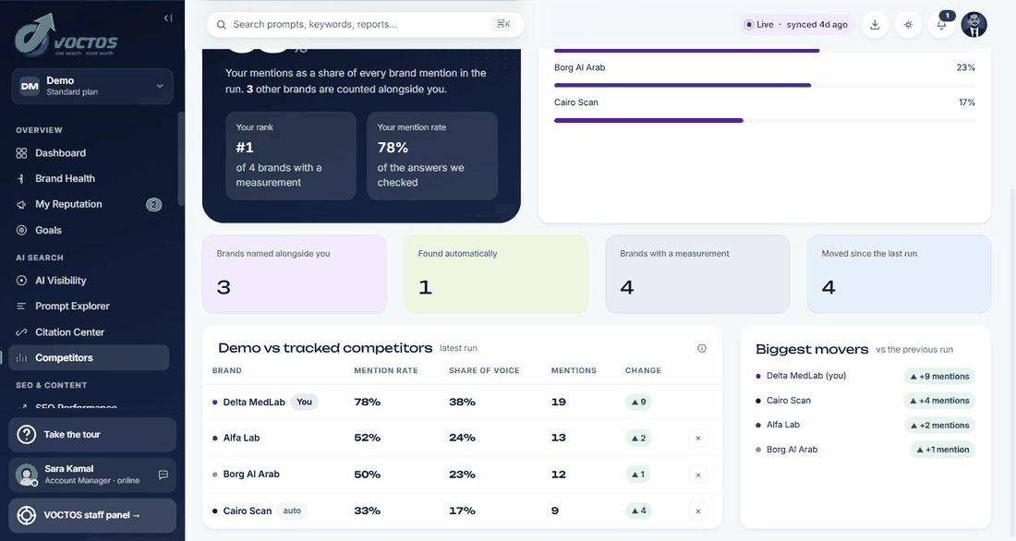
Task: Click the VOCTOS logo
Action: coord(67,35)
